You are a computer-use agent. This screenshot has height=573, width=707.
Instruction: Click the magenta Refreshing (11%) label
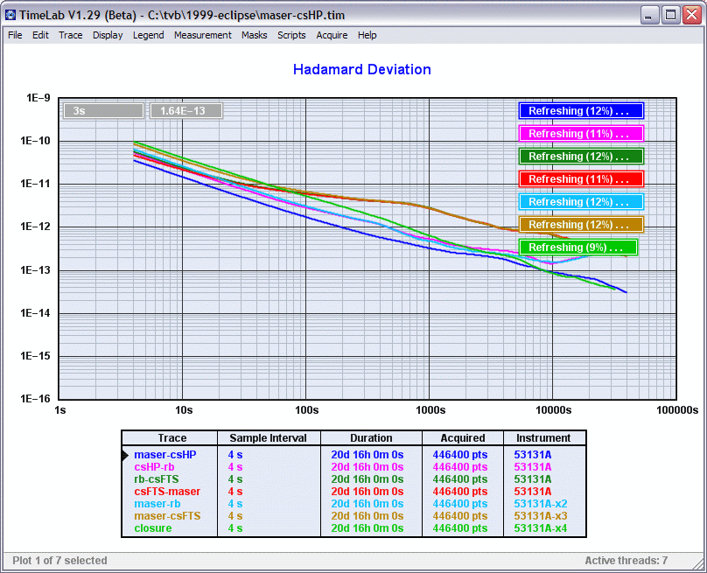pyautogui.click(x=581, y=134)
